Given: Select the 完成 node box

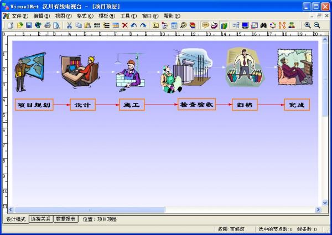Looking at the screenshot, I should 297,105.
